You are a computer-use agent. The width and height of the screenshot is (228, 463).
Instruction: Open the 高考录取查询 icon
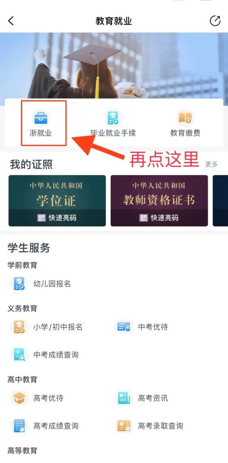coord(124,426)
